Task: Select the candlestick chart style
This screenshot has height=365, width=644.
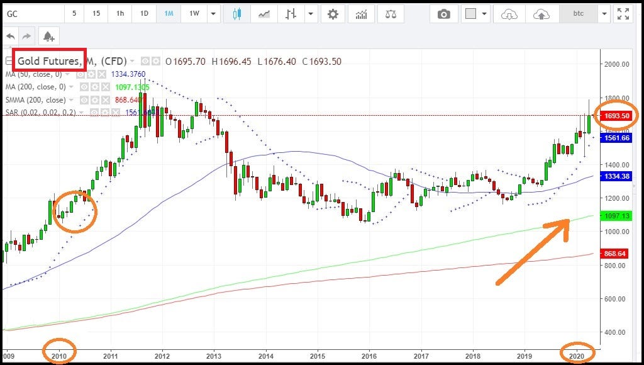Action: tap(237, 14)
